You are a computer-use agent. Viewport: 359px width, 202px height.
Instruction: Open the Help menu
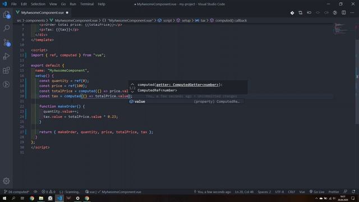102,4
